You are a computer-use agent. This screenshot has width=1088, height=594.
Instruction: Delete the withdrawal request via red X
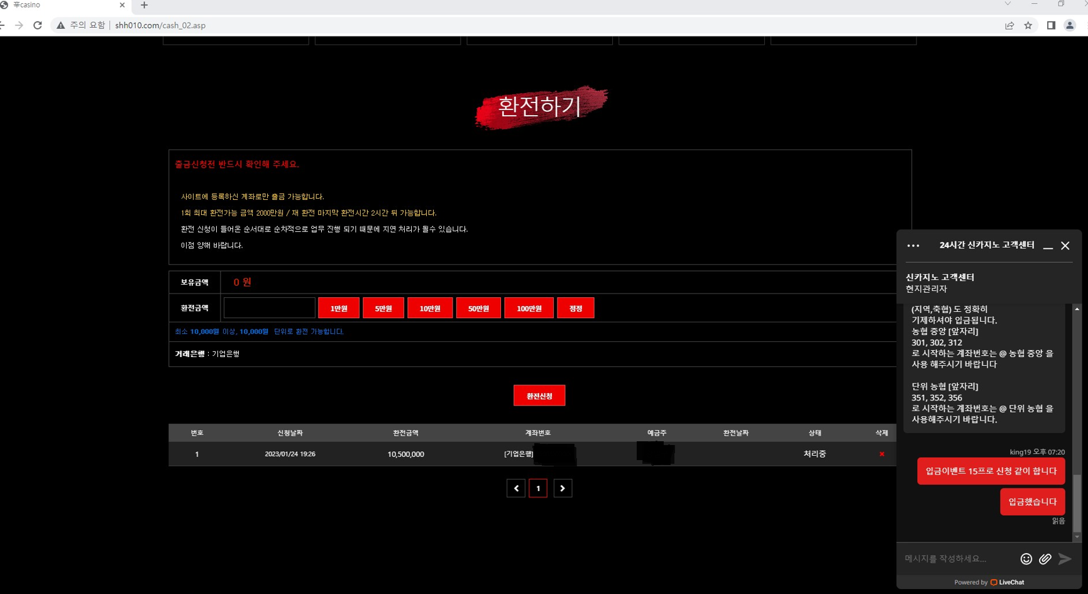pos(881,454)
